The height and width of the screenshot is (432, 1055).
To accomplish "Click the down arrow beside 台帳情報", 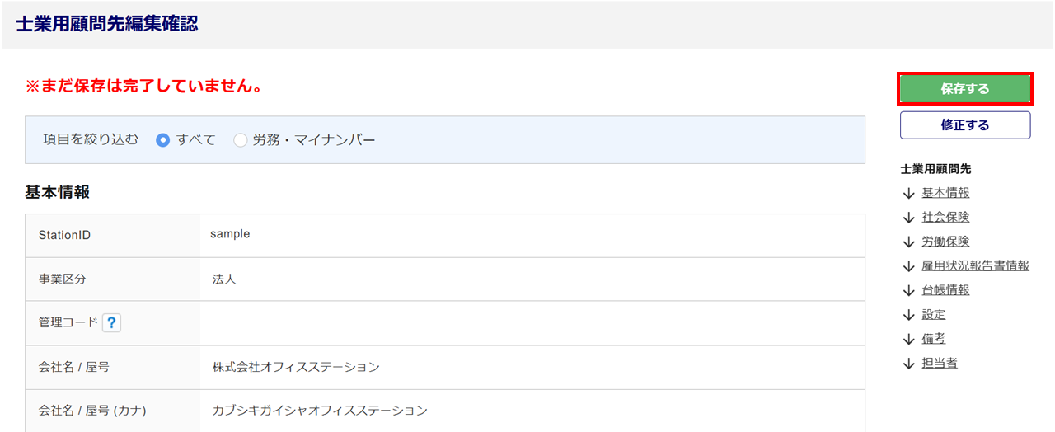I will point(909,290).
